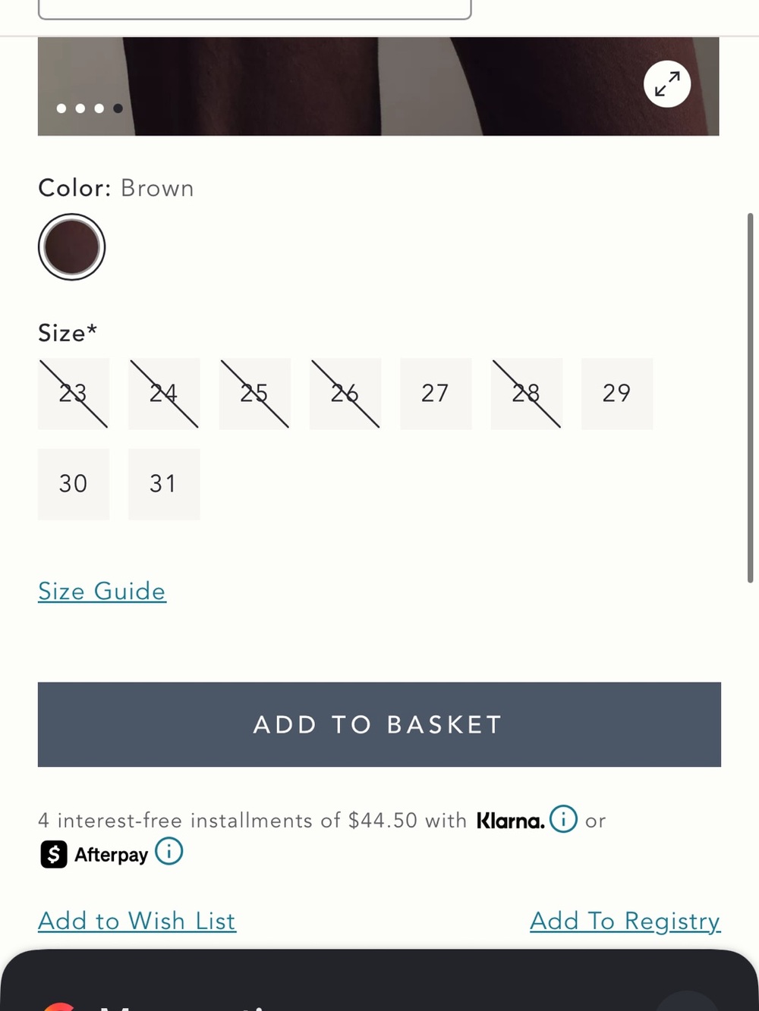Viewport: 759px width, 1011px height.
Task: Jump to the fourth image carousel dot
Action: coord(118,108)
